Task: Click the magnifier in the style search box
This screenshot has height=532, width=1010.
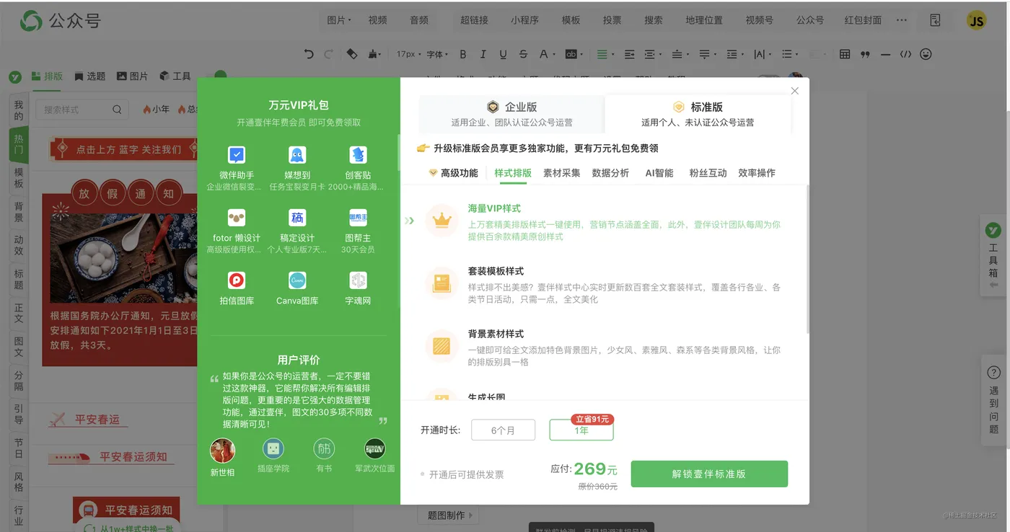Action: [x=117, y=110]
